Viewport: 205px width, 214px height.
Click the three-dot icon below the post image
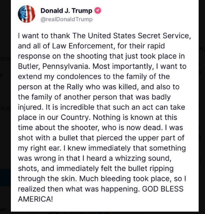(x=32, y=213)
